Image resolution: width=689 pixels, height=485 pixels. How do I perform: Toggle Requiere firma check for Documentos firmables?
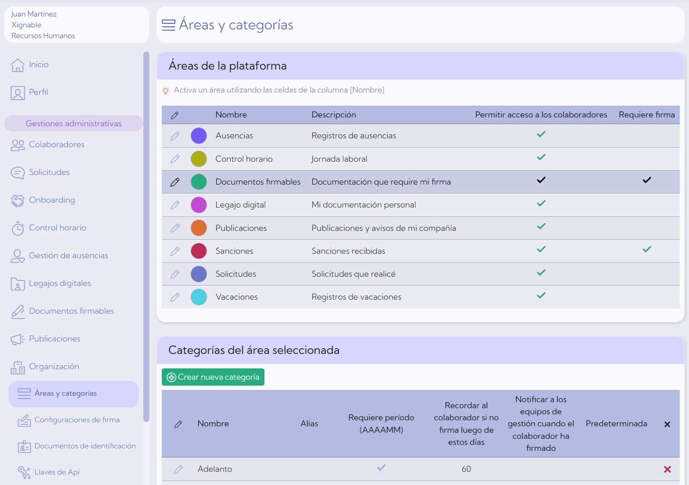pyautogui.click(x=647, y=180)
